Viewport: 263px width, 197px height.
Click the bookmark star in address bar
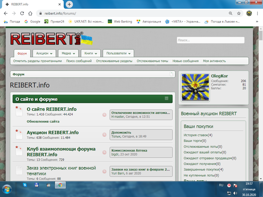(239, 13)
